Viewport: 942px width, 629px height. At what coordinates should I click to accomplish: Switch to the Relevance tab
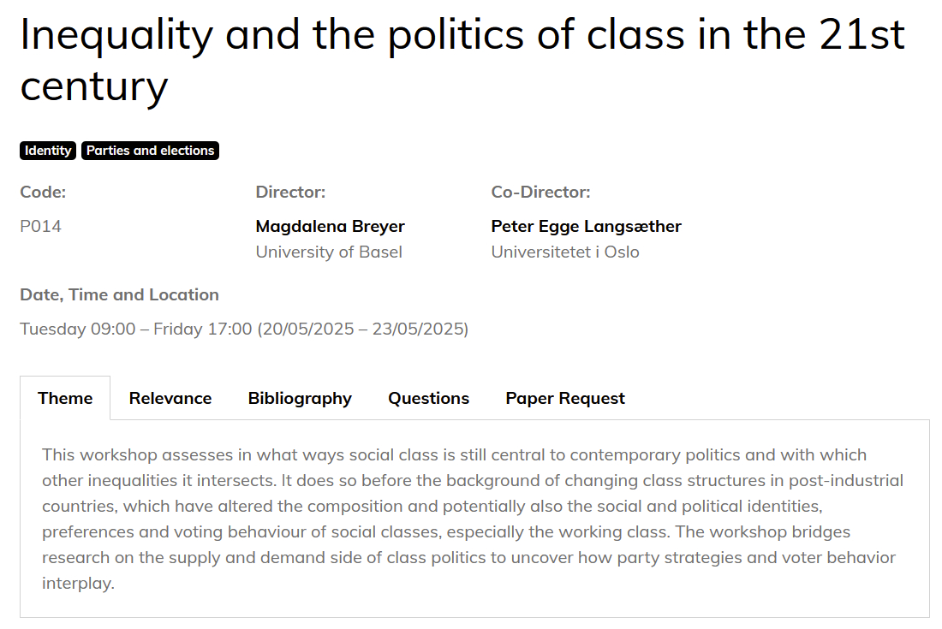pyautogui.click(x=170, y=398)
